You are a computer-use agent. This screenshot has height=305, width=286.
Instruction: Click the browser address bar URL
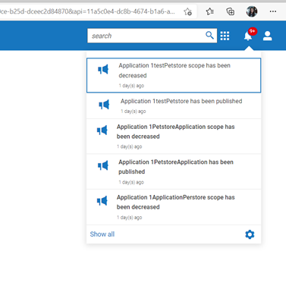coord(87,11)
